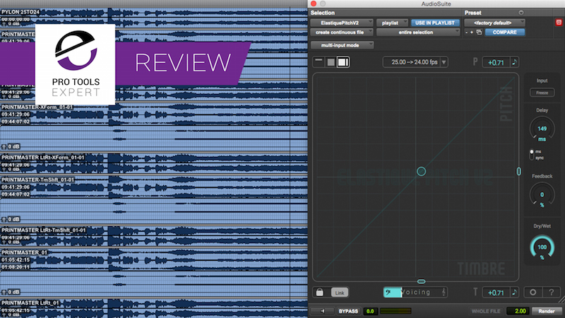
Task: Select the medium view layout icon
Action: (331, 62)
